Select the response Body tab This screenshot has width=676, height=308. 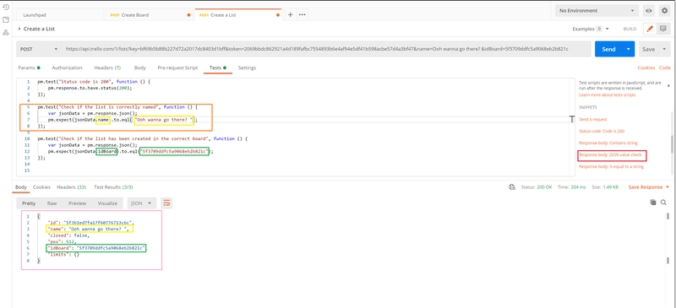20,187
